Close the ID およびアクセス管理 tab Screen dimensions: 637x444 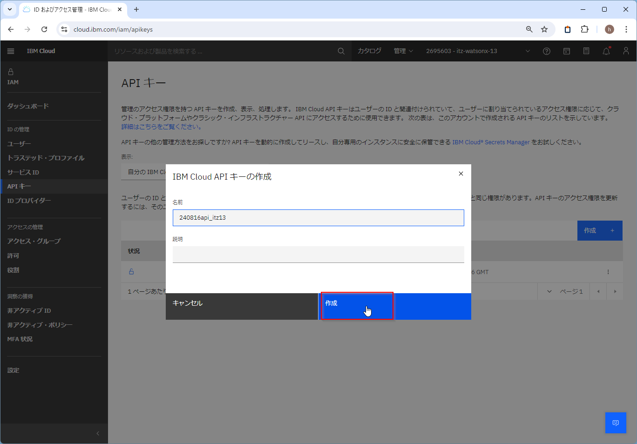coord(120,9)
